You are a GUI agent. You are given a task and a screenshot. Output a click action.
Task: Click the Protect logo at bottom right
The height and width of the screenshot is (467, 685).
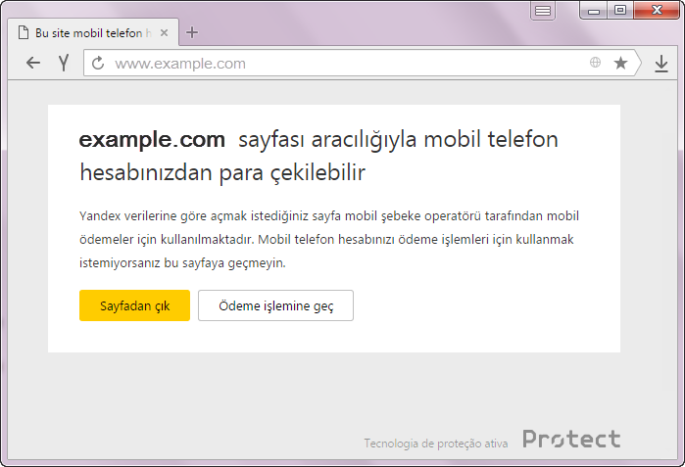[571, 439]
